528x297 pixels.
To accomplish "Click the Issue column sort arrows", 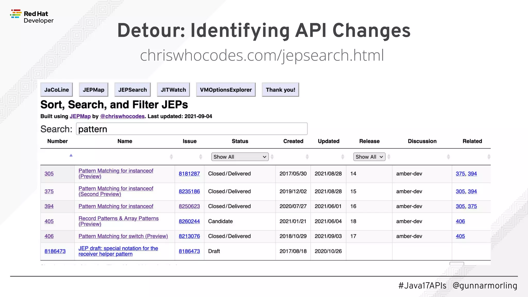I will point(201,157).
